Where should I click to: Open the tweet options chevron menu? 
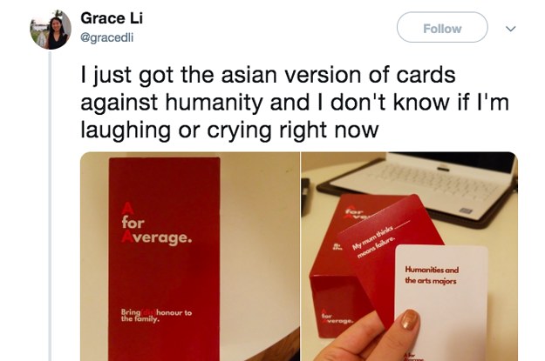pos(510,29)
